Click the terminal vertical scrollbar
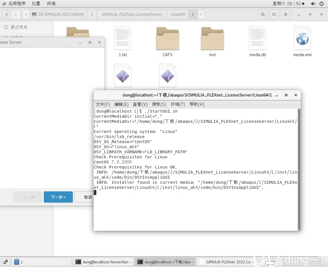Image resolution: width=328 pixels, height=267 pixels. click(299, 169)
